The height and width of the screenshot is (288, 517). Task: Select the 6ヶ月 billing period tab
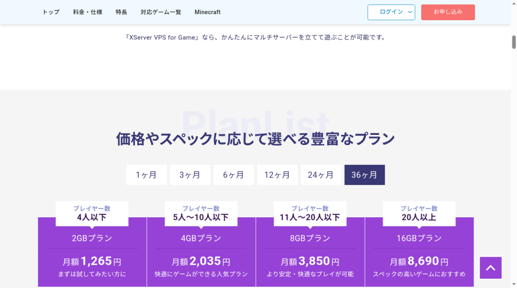234,175
